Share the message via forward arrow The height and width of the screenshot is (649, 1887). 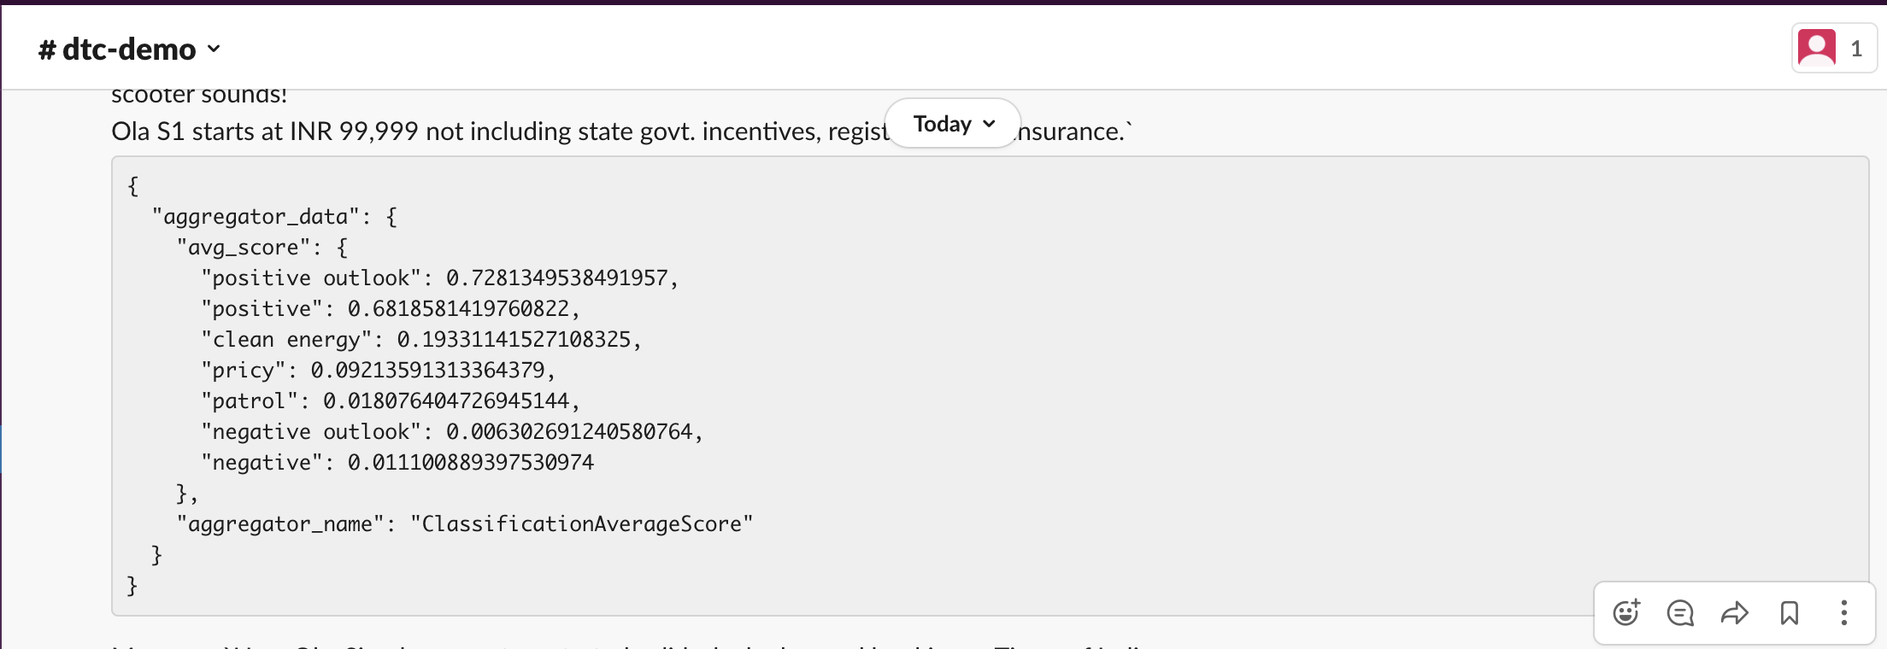(x=1735, y=613)
